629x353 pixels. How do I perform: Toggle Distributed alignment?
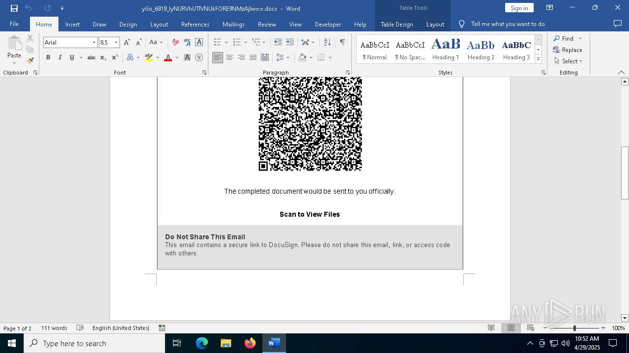265,58
